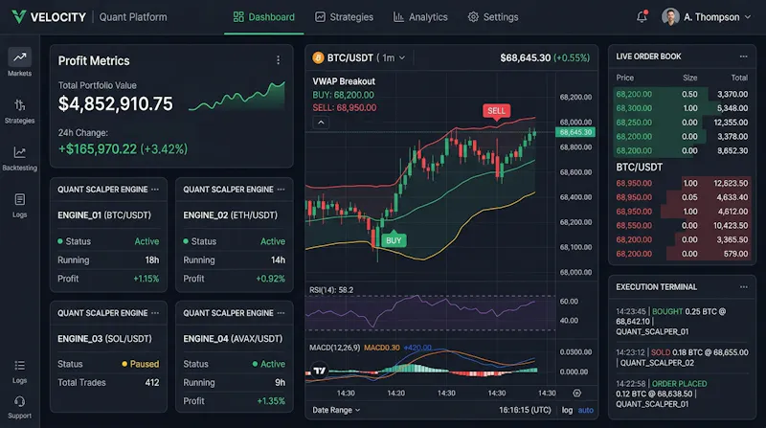
Task: Open Strategies in the sidebar
Action: click(x=19, y=111)
